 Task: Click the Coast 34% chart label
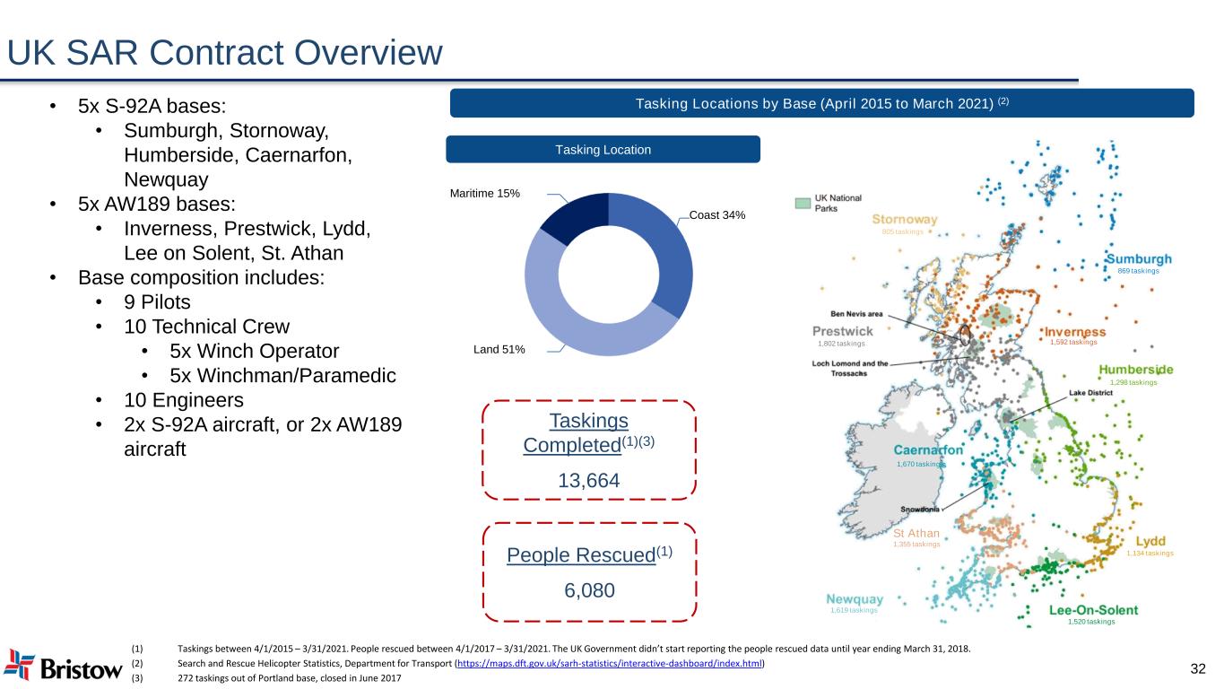click(x=717, y=214)
